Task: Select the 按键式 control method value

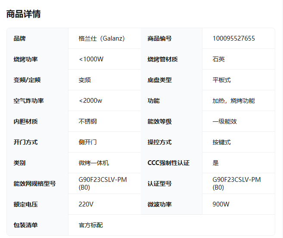Action: click(221, 142)
